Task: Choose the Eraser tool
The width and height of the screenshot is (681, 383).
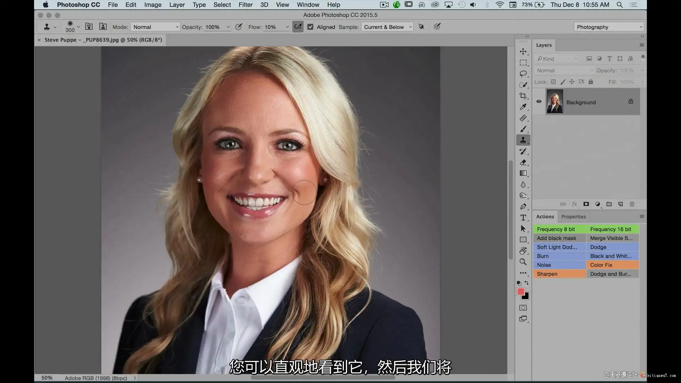Action: point(523,162)
